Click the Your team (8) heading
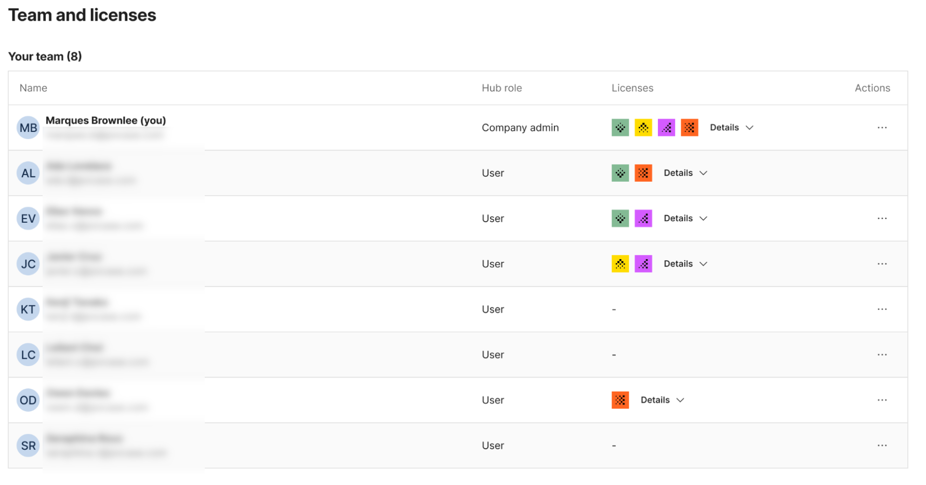 click(45, 56)
